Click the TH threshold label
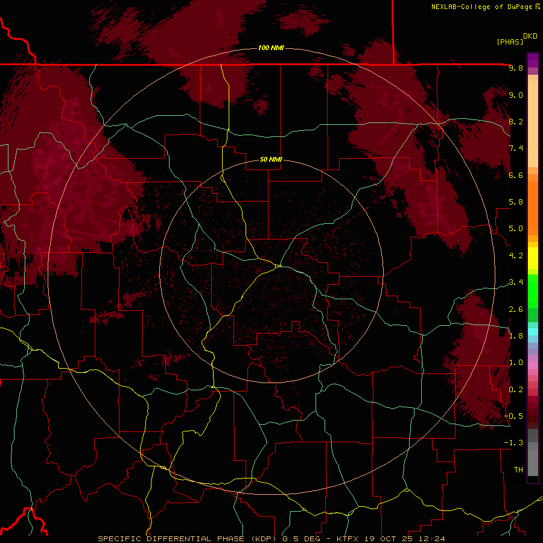This screenshot has width=543, height=543. [518, 470]
